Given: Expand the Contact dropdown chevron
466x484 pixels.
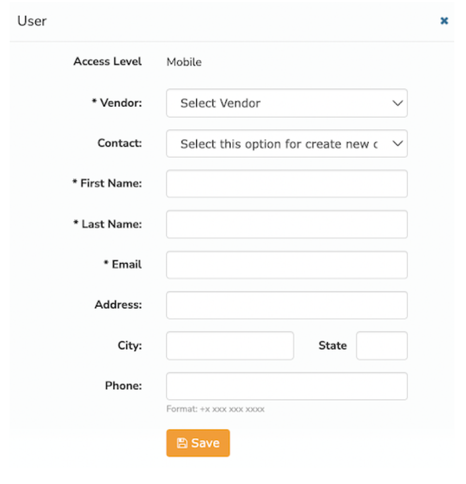Looking at the screenshot, I should pyautogui.click(x=397, y=144).
